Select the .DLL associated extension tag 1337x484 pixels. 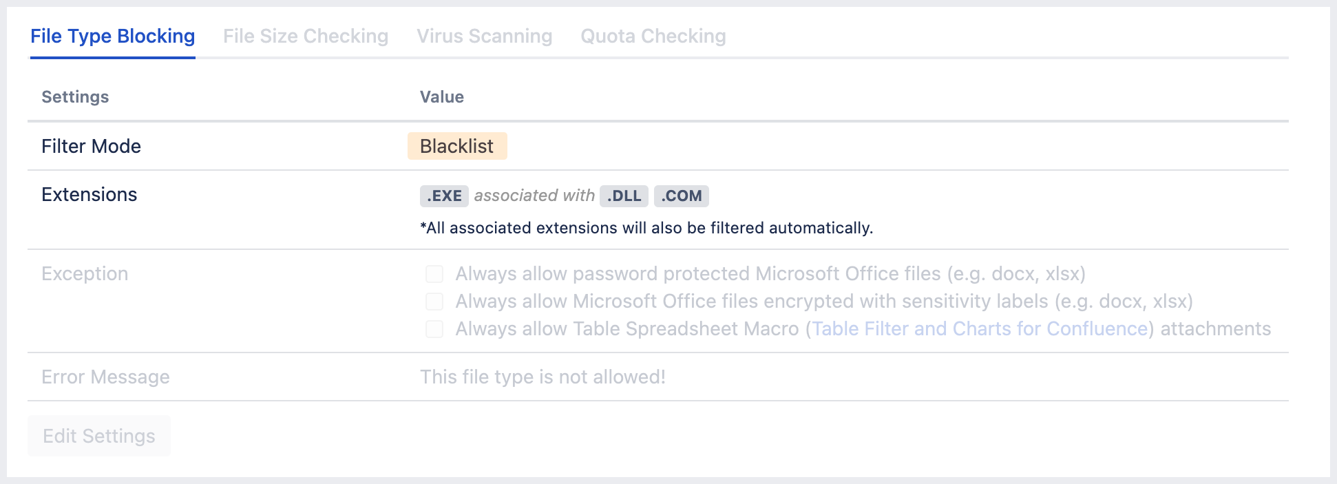pos(624,196)
